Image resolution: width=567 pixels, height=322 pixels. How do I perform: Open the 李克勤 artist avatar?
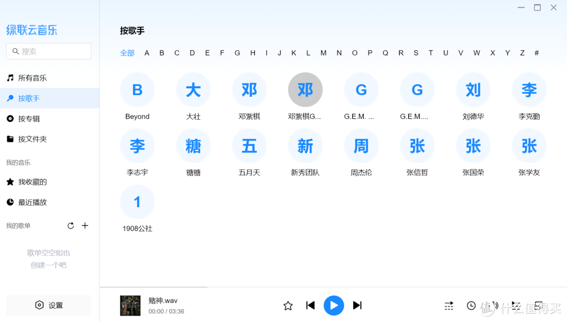point(529,90)
